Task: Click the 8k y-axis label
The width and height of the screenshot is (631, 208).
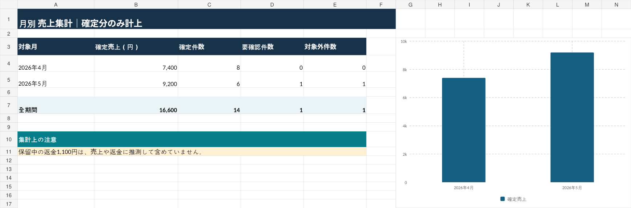Action: click(405, 70)
